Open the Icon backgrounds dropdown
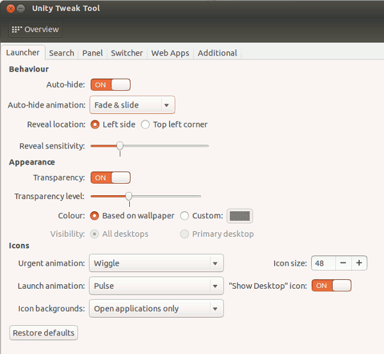 [156, 309]
